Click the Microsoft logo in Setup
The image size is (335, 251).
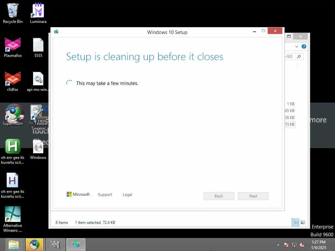[78, 194]
